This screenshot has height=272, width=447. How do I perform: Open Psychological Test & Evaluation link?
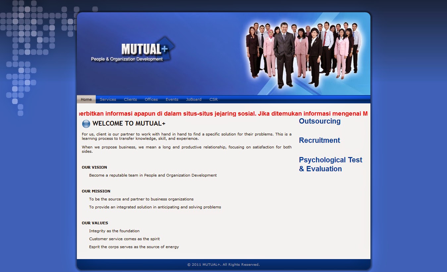pos(330,164)
